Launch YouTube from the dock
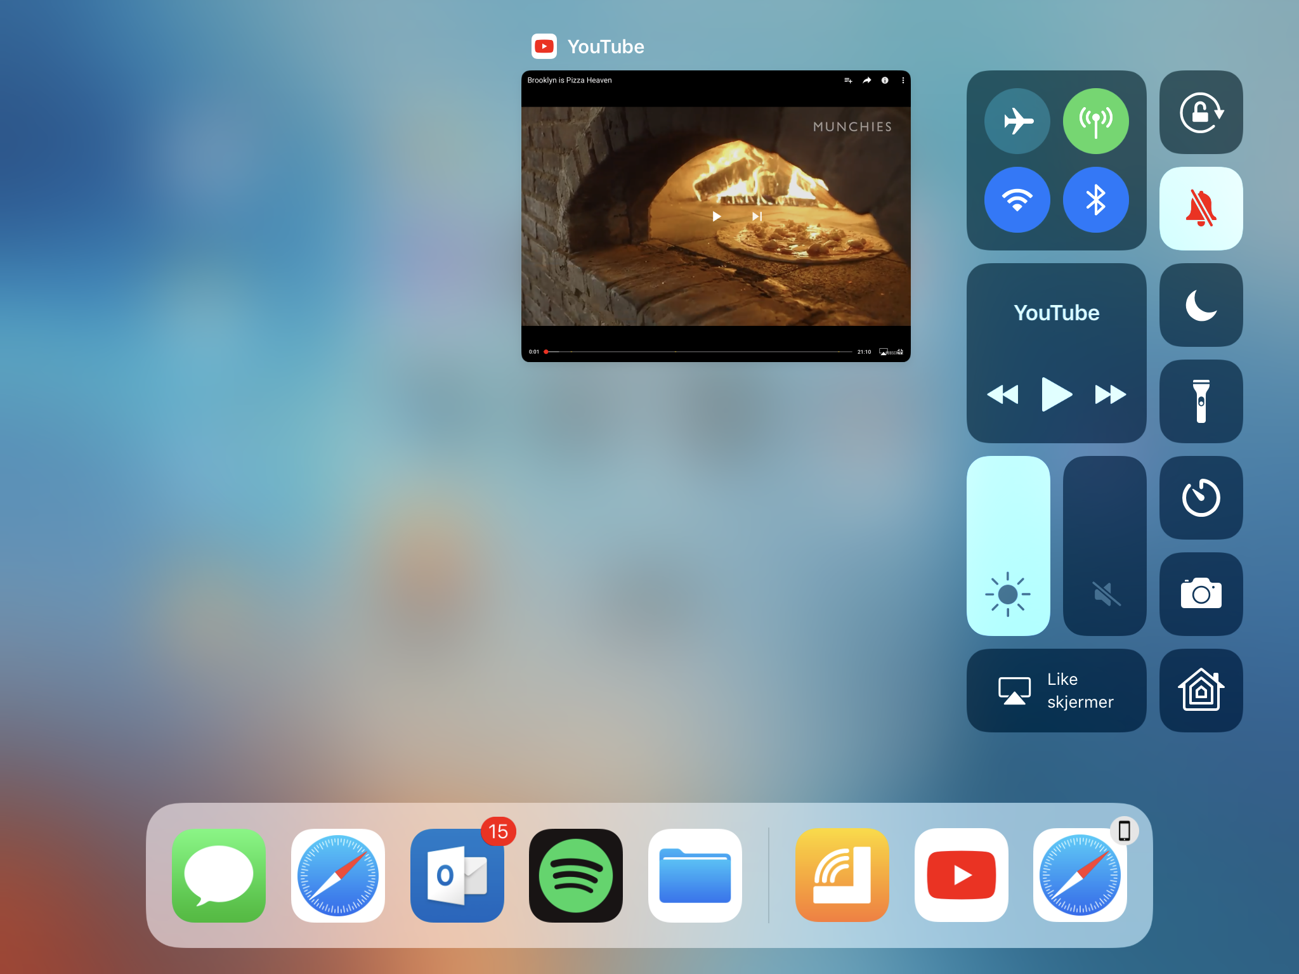The image size is (1299, 974). pos(962,875)
